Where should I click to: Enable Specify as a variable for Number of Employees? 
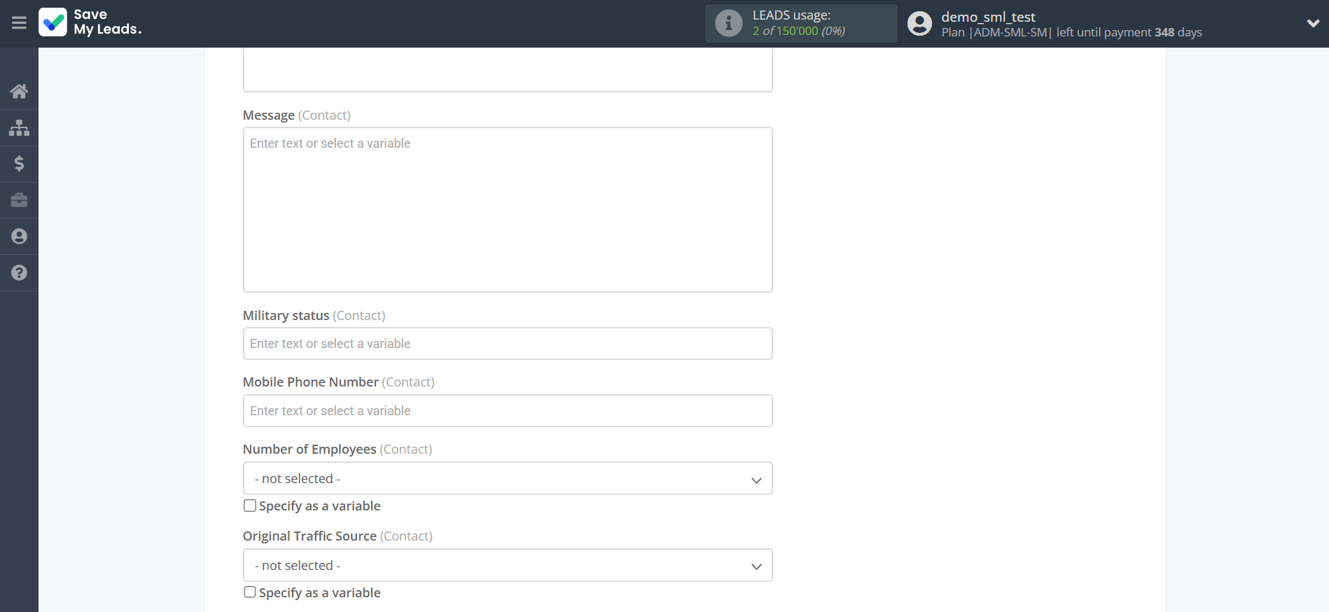[250, 506]
